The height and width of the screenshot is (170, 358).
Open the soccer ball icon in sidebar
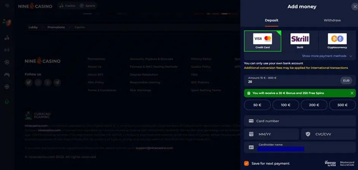[x=7, y=62]
